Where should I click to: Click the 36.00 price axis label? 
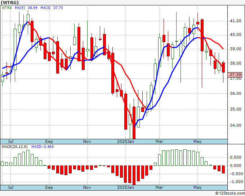[x=236, y=93]
